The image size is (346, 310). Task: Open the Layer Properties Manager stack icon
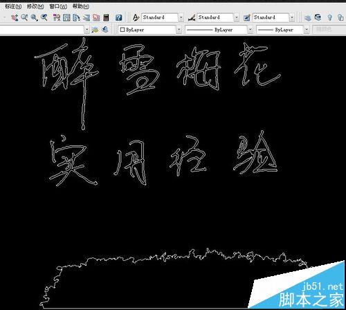pos(307,17)
